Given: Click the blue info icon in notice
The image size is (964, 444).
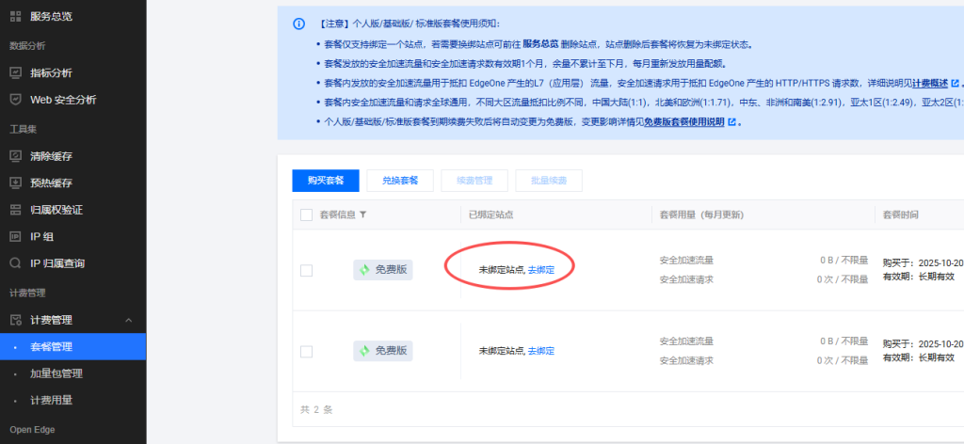Looking at the screenshot, I should (298, 24).
